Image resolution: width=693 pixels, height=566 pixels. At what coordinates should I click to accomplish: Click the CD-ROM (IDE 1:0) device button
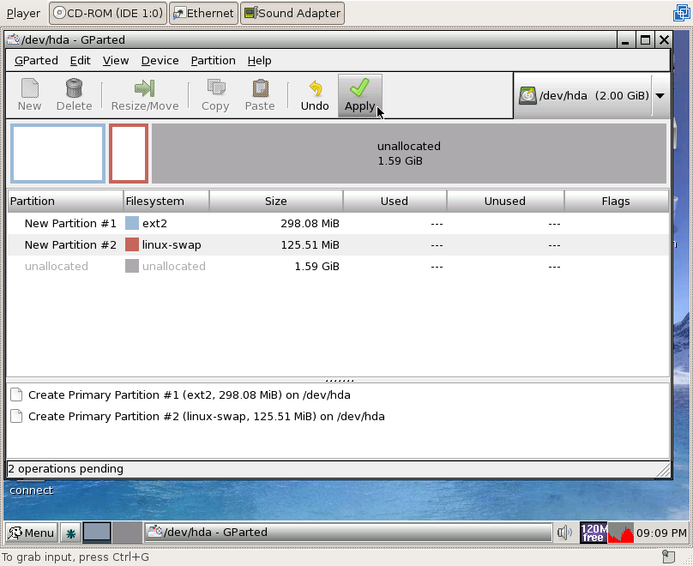108,13
